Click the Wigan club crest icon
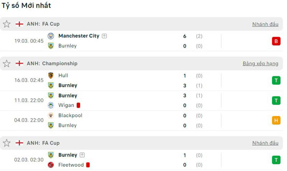The width and height of the screenshot is (287, 171). click(x=51, y=105)
